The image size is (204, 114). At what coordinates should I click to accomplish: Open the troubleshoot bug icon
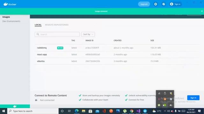(164, 4)
